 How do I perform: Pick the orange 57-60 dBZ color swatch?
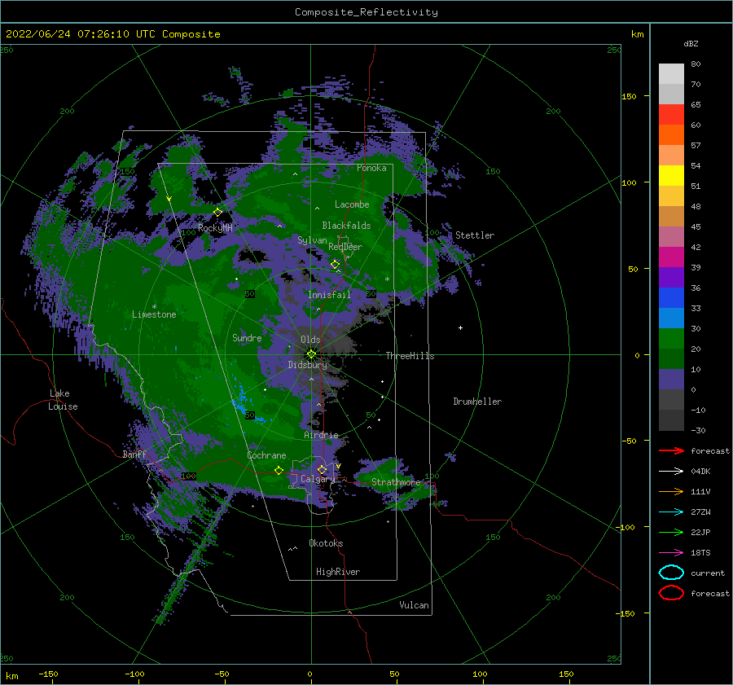coord(671,135)
